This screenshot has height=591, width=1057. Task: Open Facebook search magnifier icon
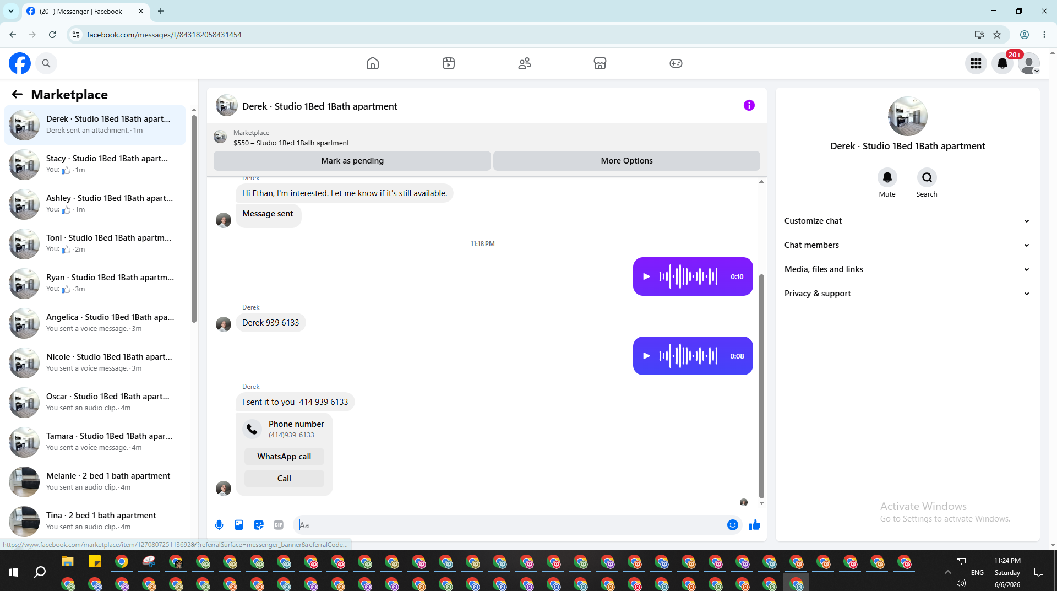46,63
